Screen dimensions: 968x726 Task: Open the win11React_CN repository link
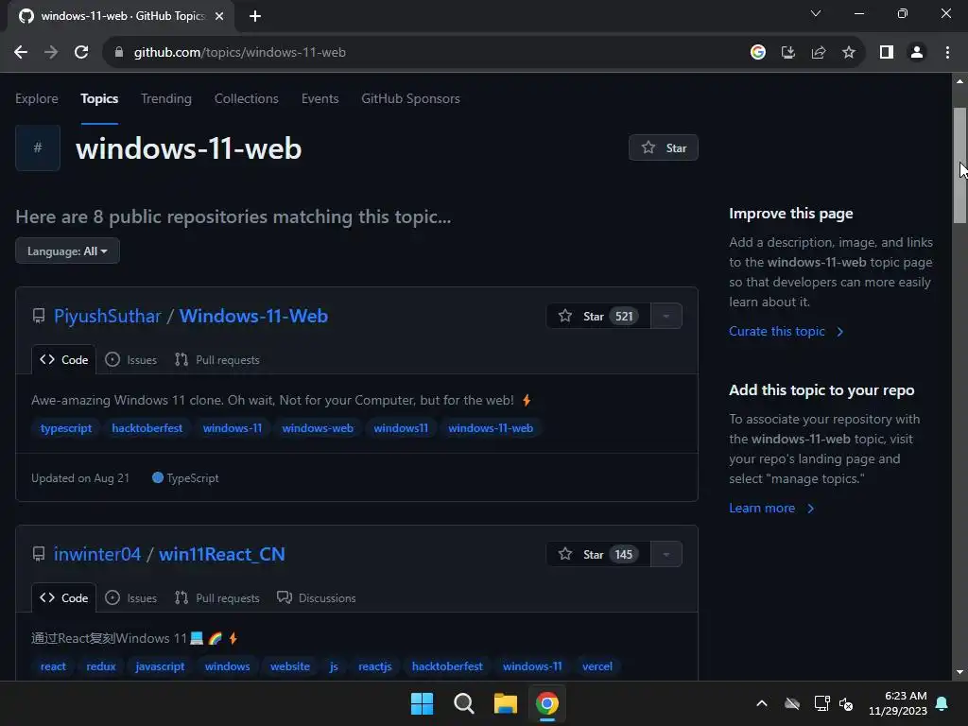point(221,554)
